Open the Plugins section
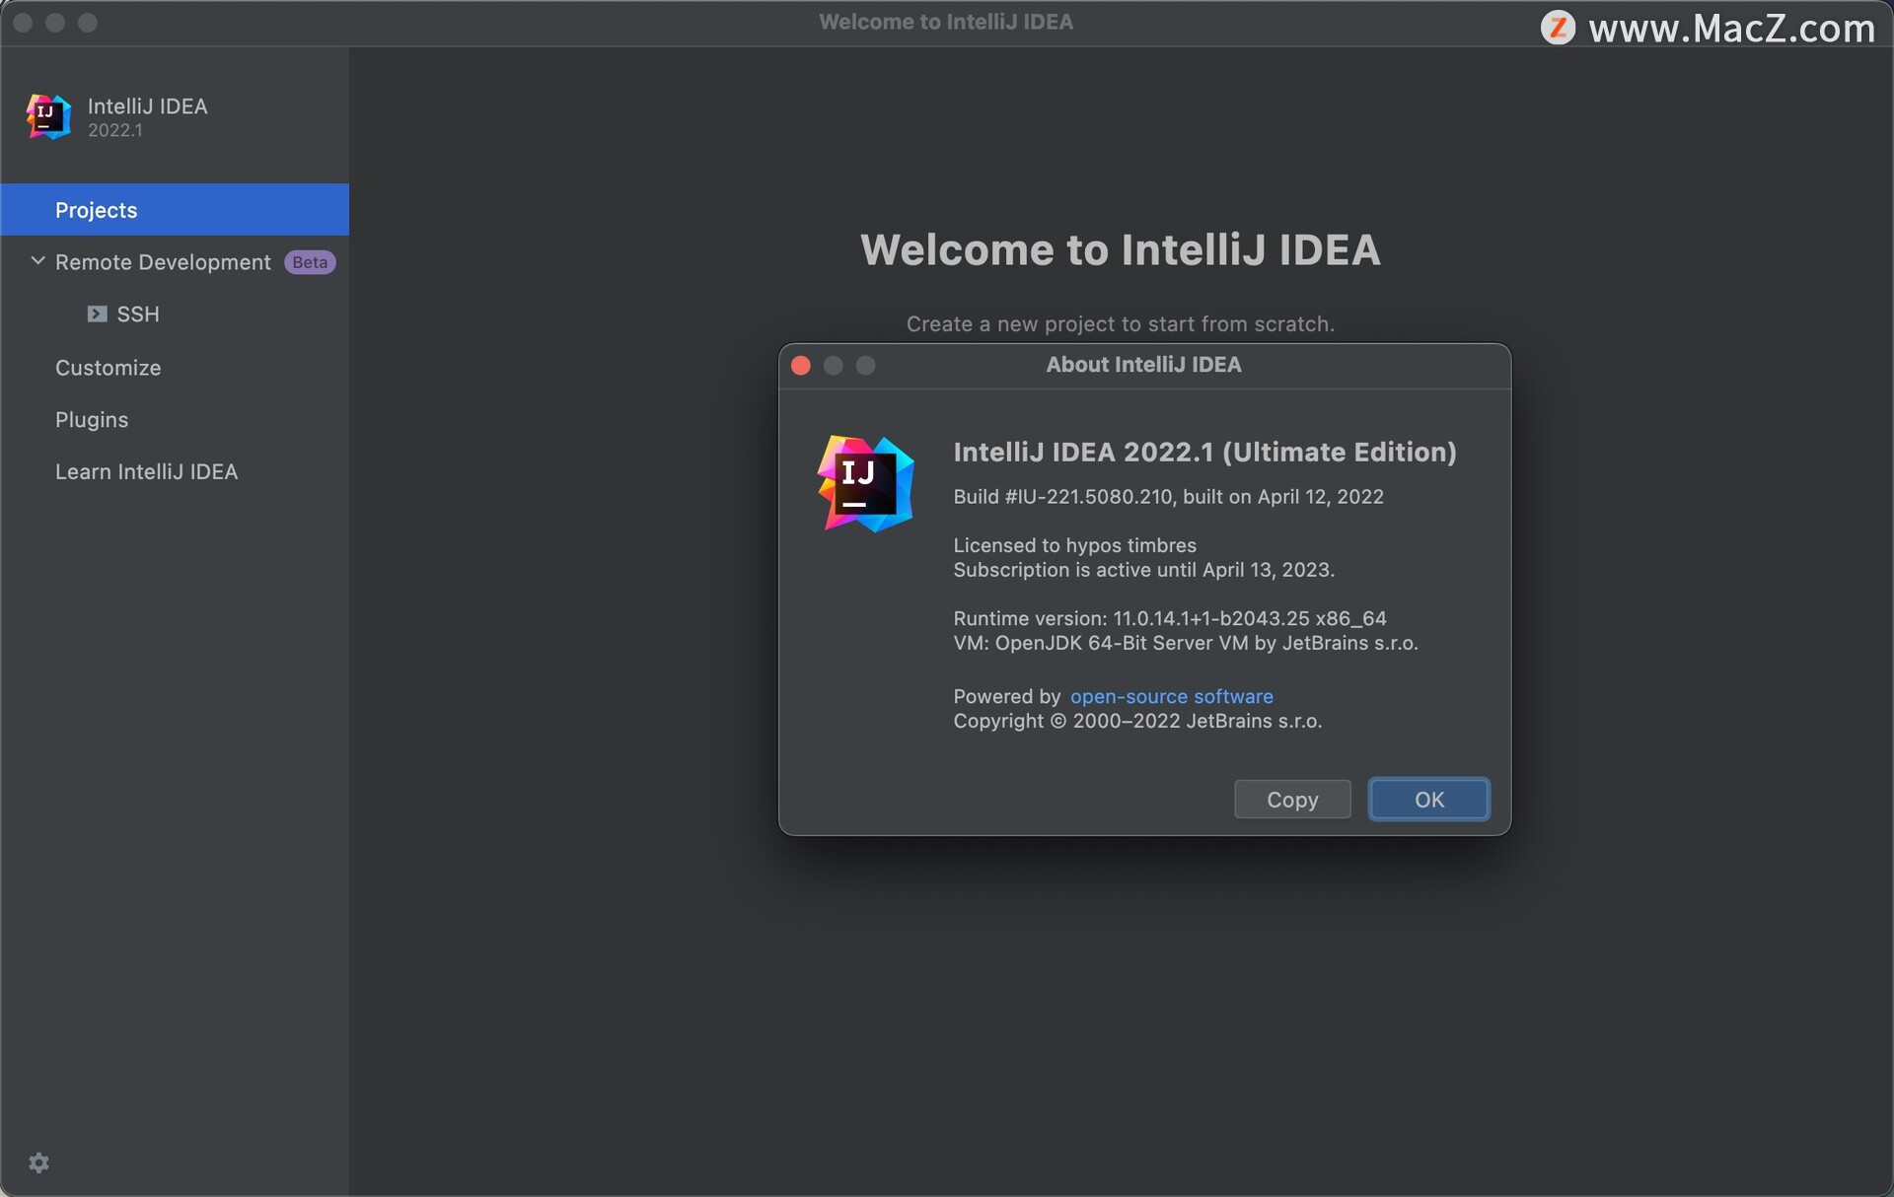 pyautogui.click(x=90, y=418)
